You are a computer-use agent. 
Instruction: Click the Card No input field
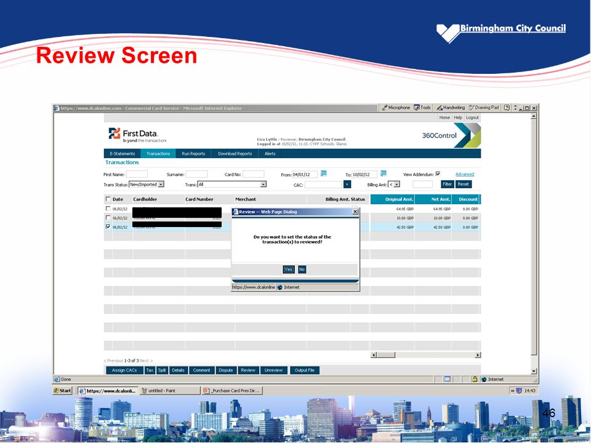tap(253, 174)
